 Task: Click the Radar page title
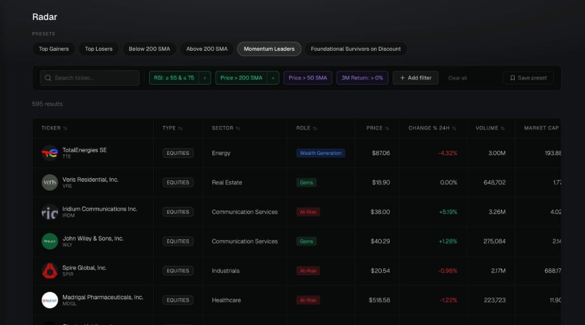click(45, 17)
